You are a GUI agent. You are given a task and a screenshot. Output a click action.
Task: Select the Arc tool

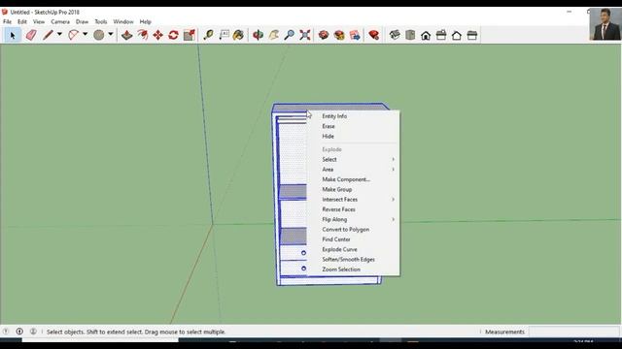coord(74,35)
